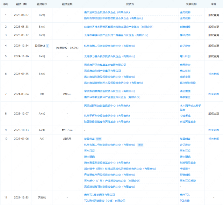This screenshot has width=224, height=209.
Task: Open investor 南京华泰紫金新兴产业基金合伙企业
Action: pyautogui.click(x=112, y=97)
